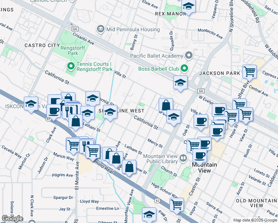Viewport: 278px width, 223px height.
Task: Click the El Monte Ave street label
Action: pyautogui.click(x=77, y=176)
